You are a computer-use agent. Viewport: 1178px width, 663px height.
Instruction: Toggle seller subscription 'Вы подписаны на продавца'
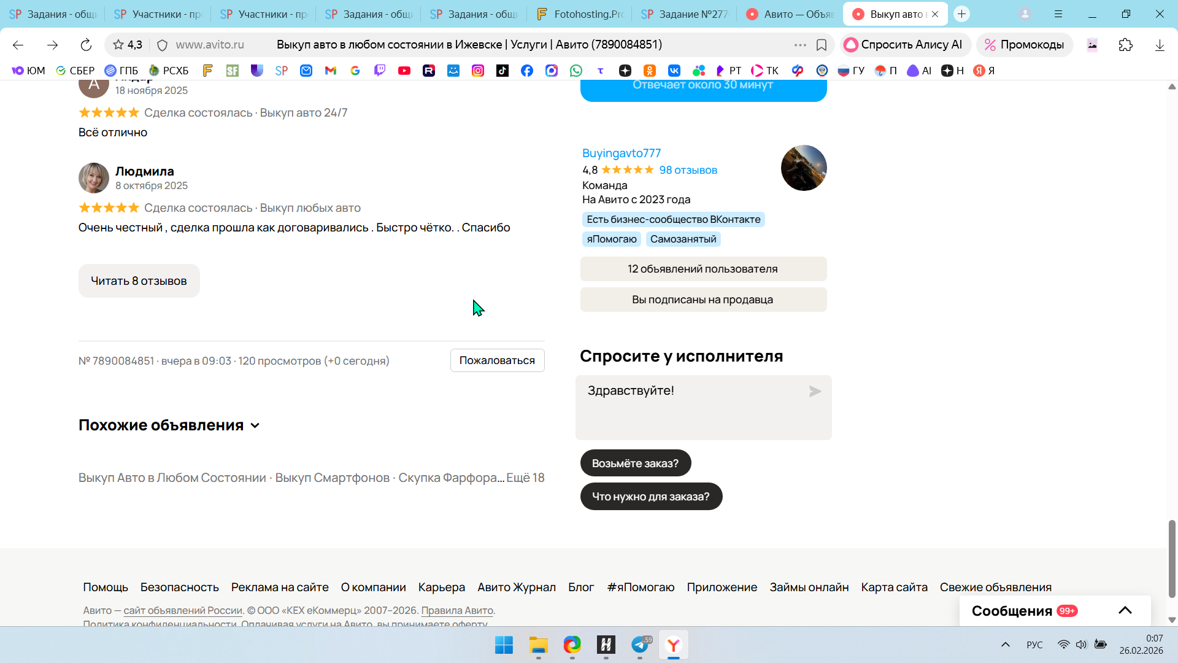click(x=703, y=300)
